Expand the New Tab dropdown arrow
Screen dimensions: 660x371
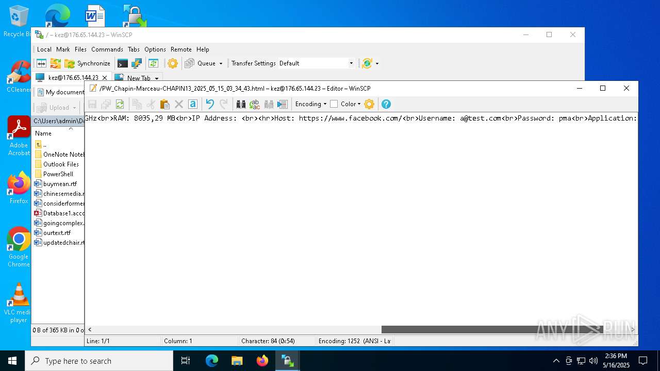[157, 78]
